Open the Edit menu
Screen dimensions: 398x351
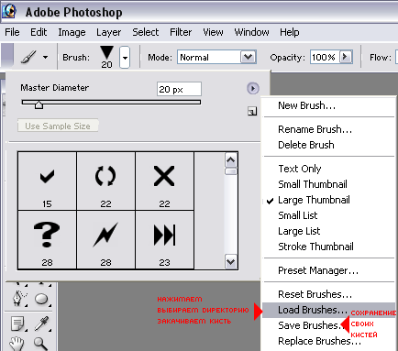39,32
